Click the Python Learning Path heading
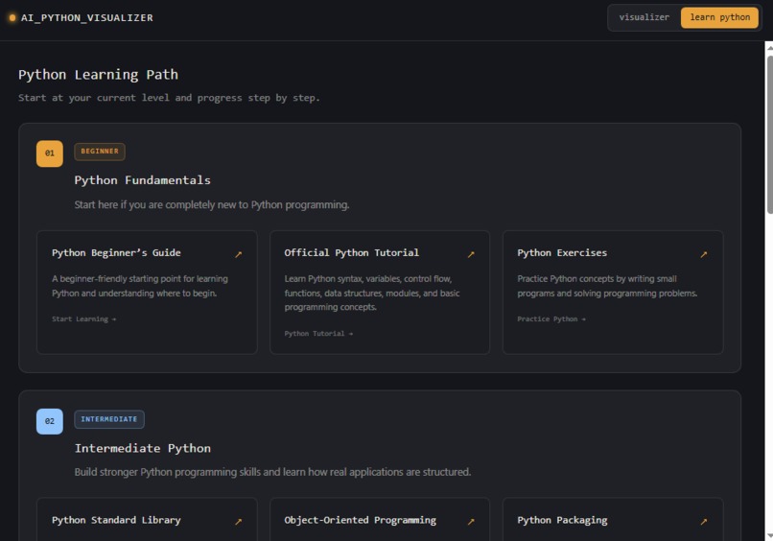This screenshot has width=773, height=541. tap(98, 75)
